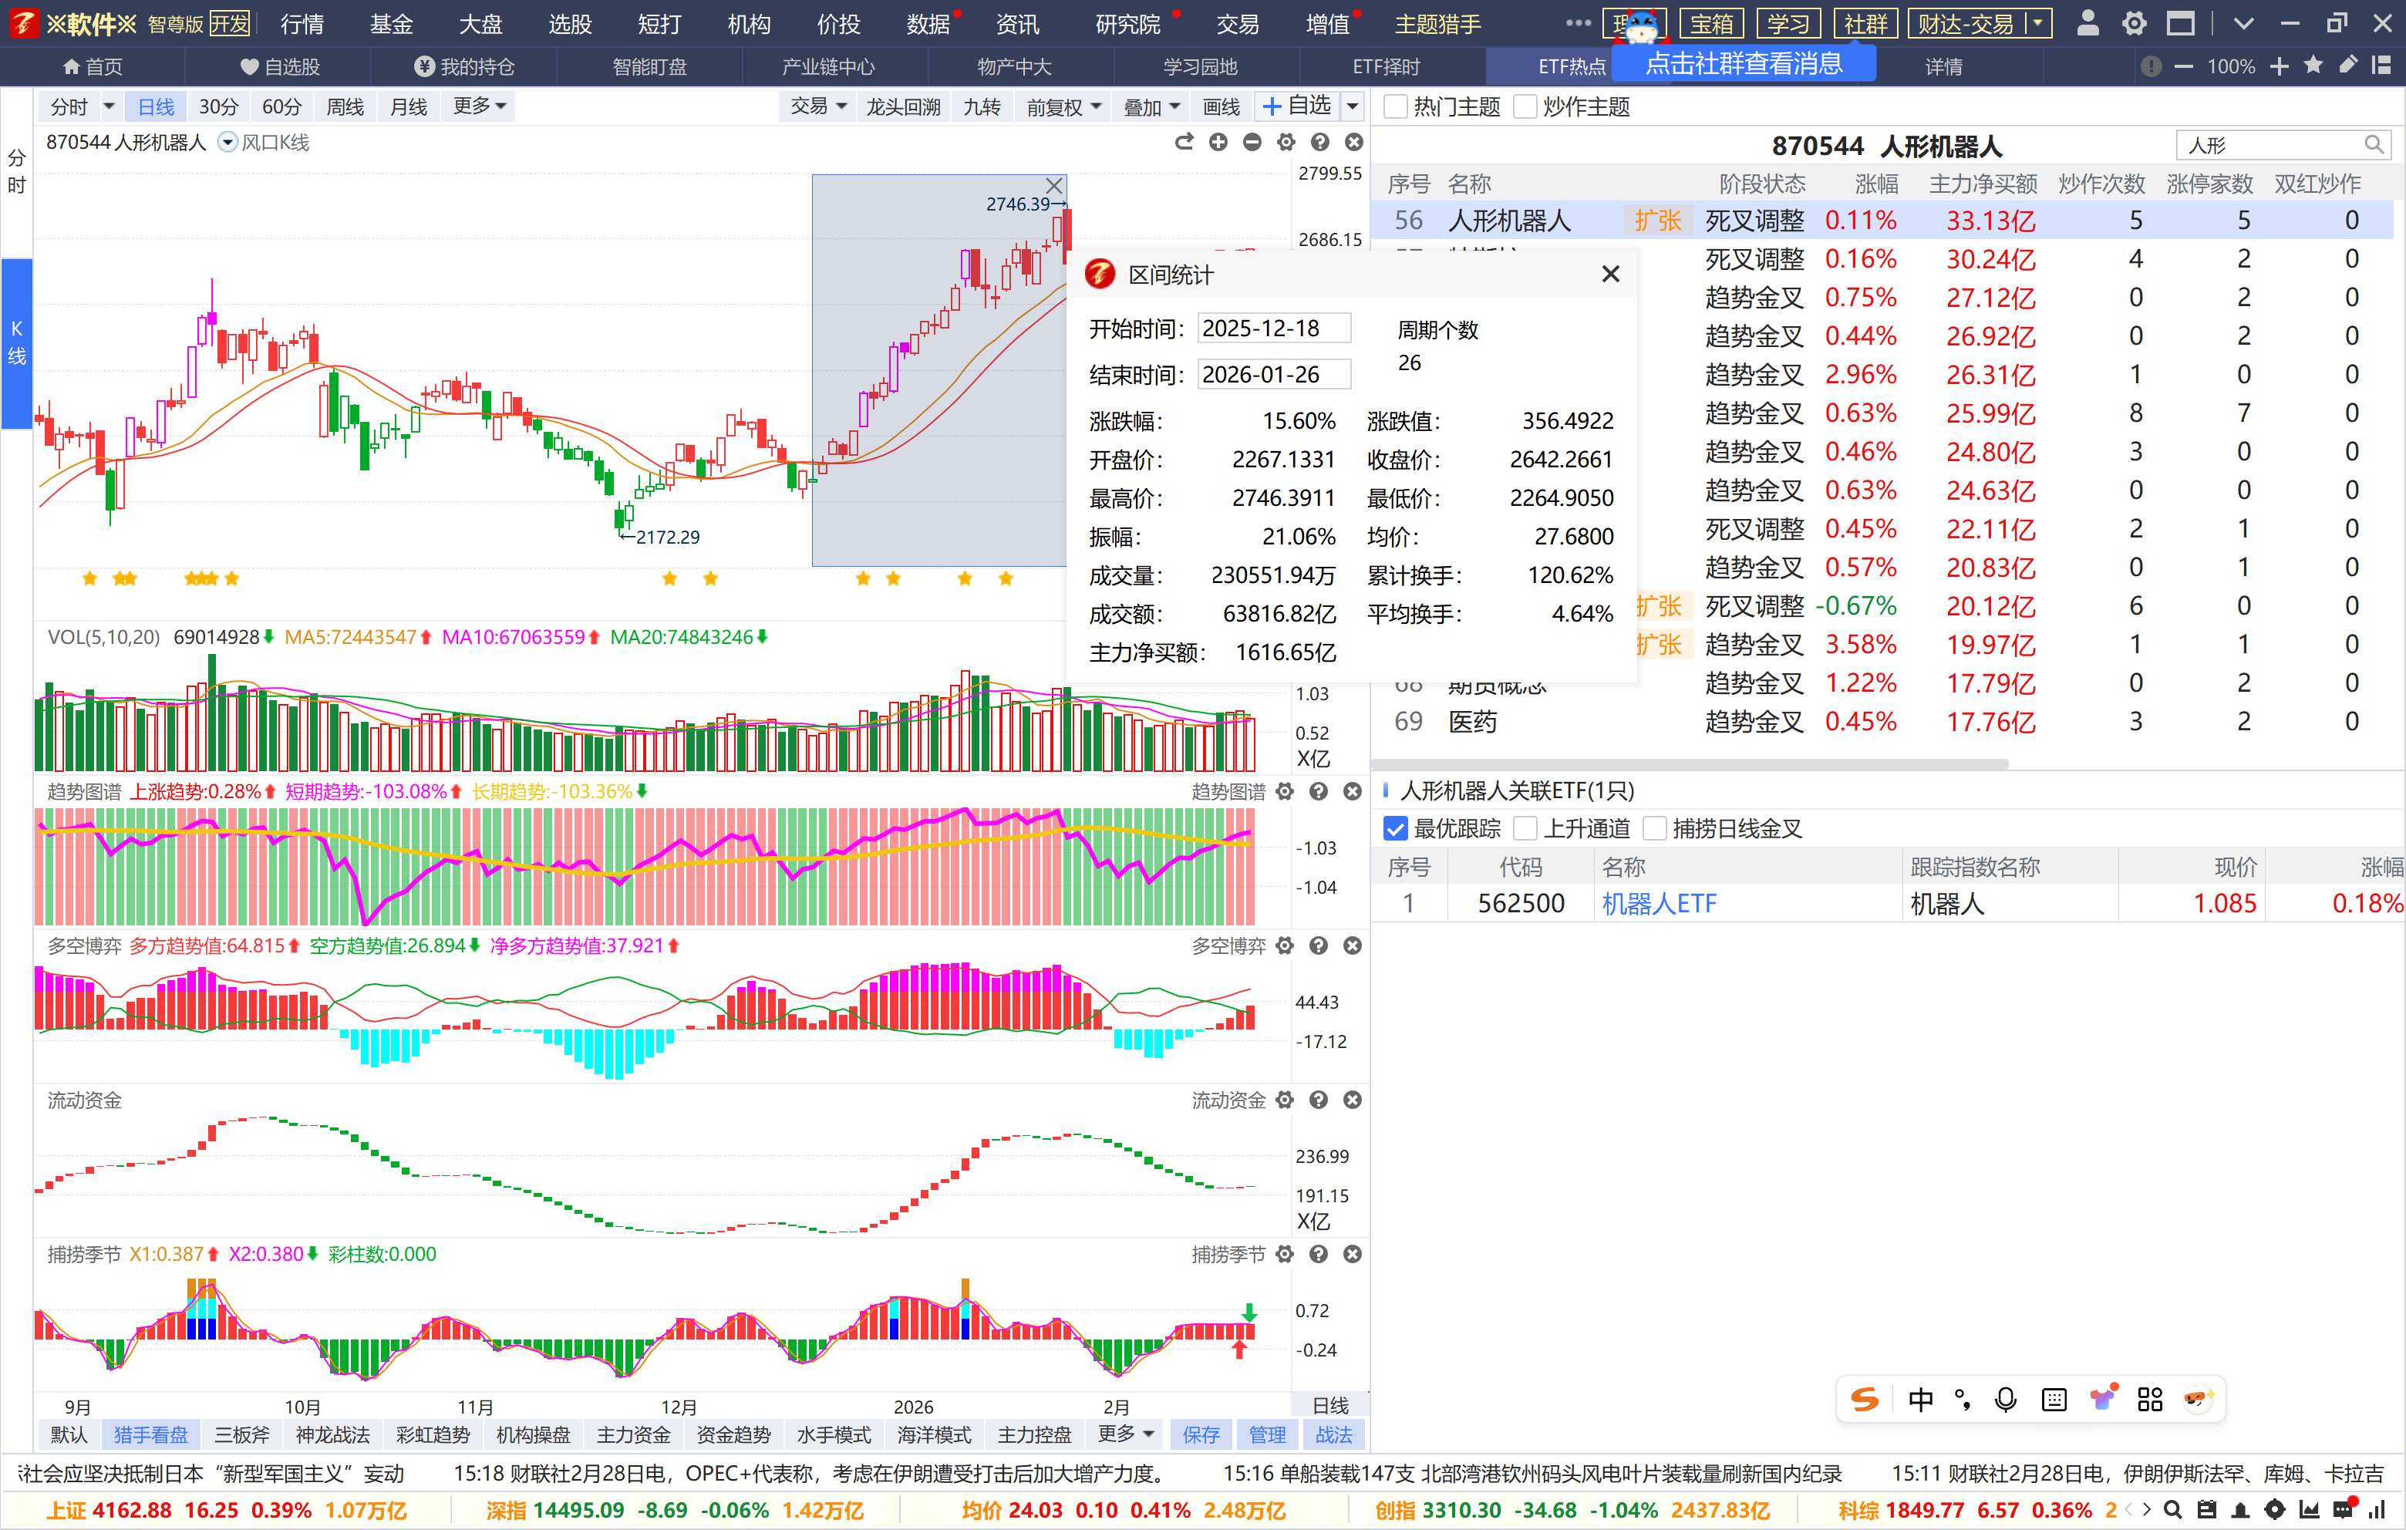The image size is (2406, 1530).
Task: Click search magnifier in 人形 search box
Action: tap(2374, 146)
